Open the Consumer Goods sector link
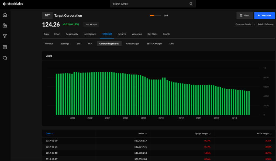The height and width of the screenshot is (161, 276). [243, 24]
